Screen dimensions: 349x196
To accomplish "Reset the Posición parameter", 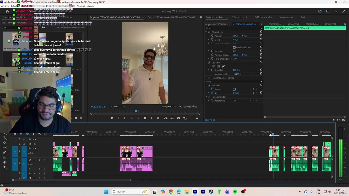I will (261, 35).
